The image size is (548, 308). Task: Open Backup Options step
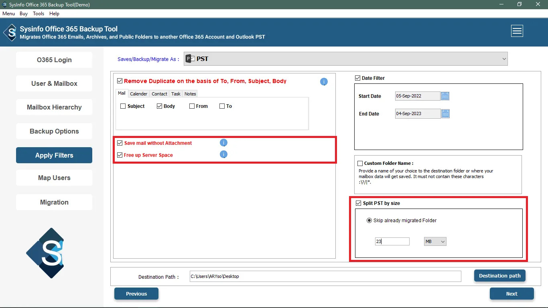pyautogui.click(x=54, y=131)
